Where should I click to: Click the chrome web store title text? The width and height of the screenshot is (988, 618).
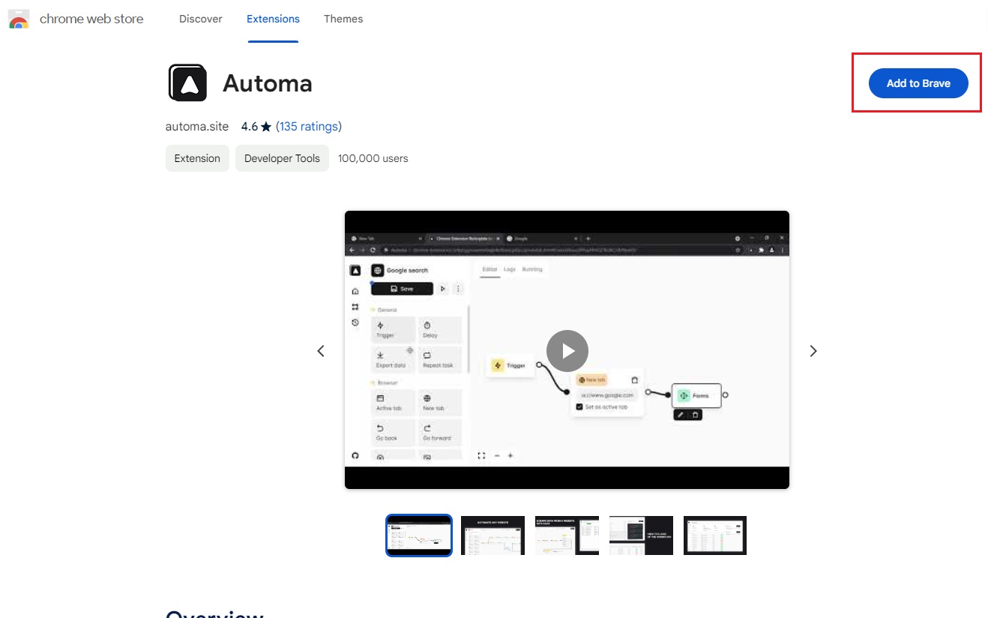pos(91,19)
